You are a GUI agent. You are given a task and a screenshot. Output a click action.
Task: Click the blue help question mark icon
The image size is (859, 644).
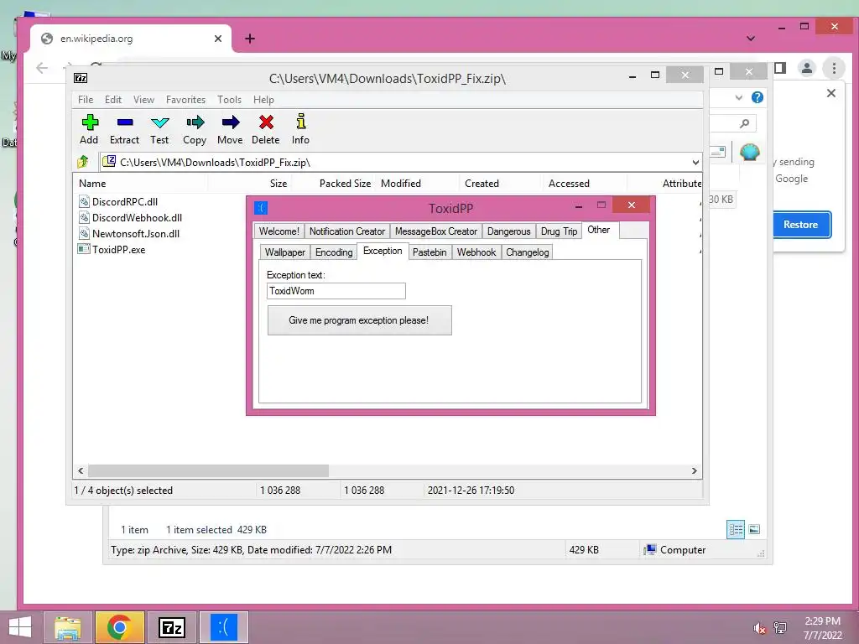[x=757, y=97]
